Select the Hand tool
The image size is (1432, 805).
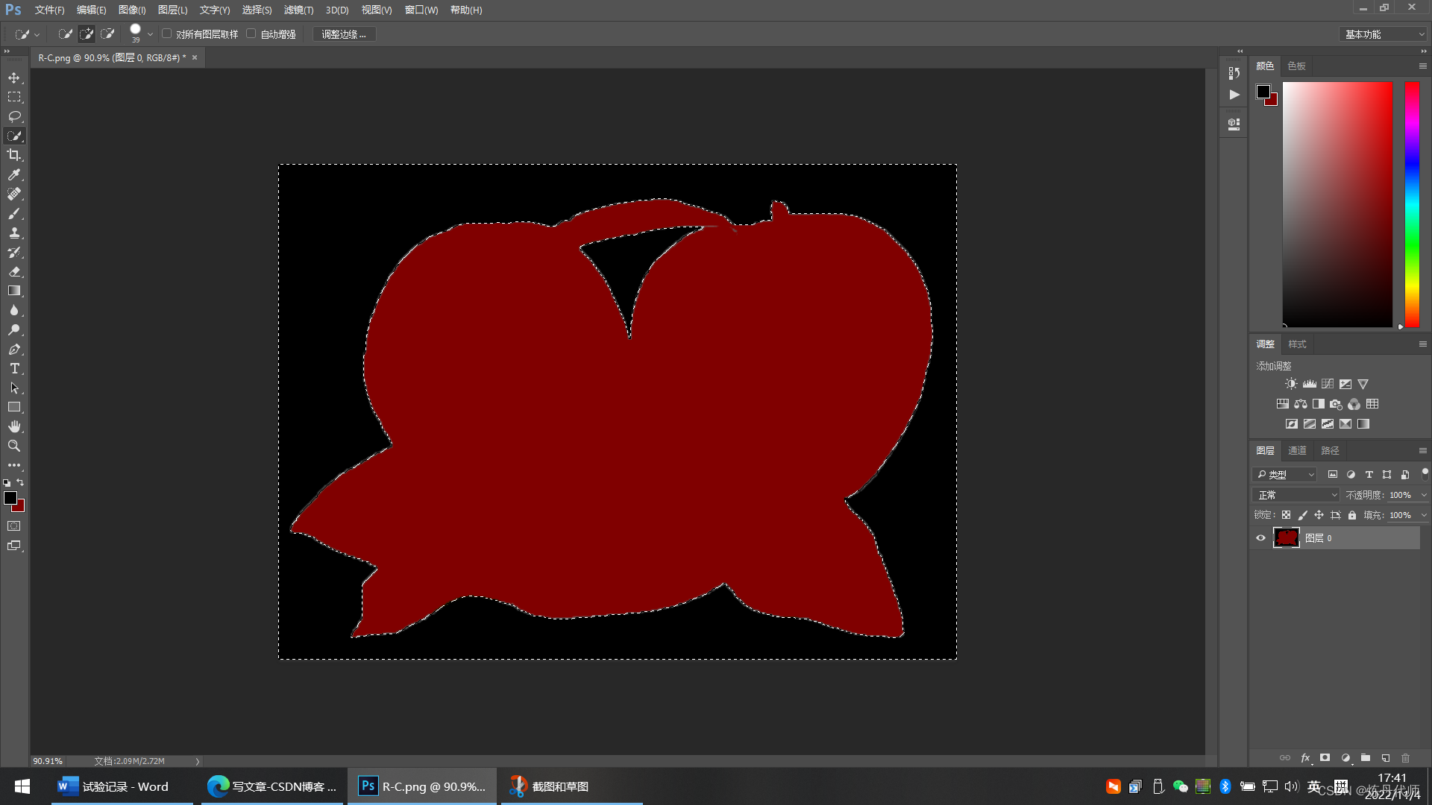pyautogui.click(x=14, y=426)
